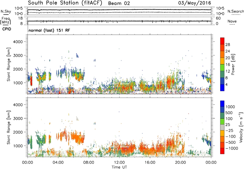Viewport: 244px width, 169px height.
Task: Click the red bottom of Velocity colorbar
Action: point(222,151)
